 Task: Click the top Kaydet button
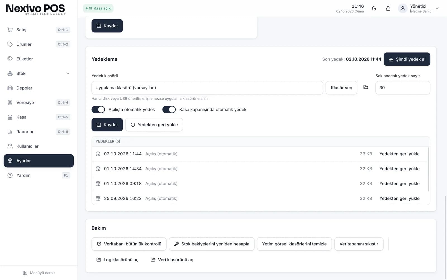[107, 26]
